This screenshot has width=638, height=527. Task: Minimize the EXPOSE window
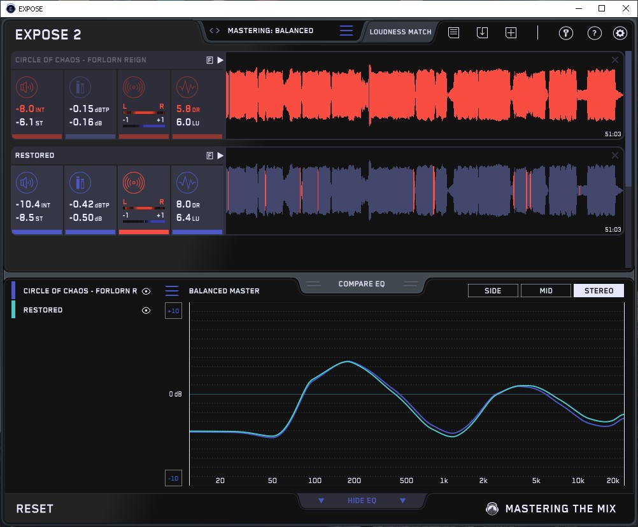(579, 8)
